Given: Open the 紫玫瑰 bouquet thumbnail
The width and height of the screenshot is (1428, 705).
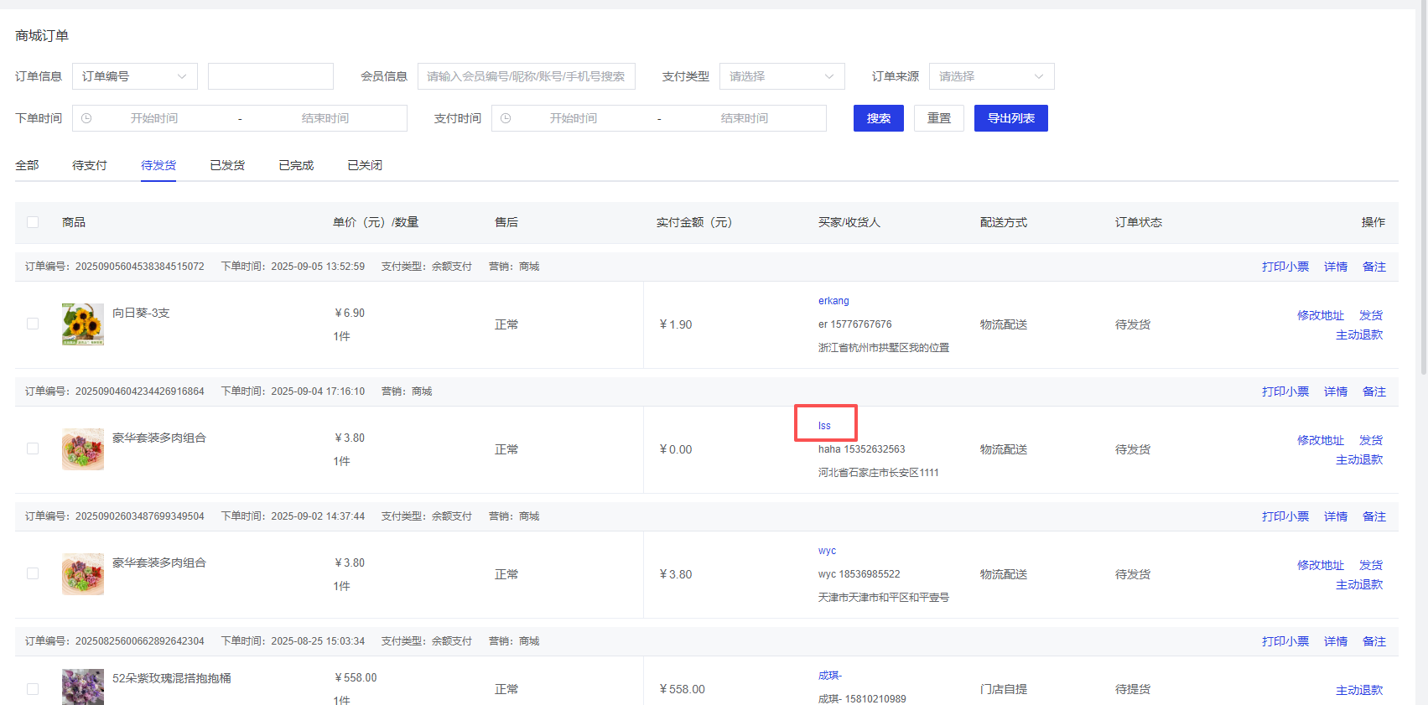Looking at the screenshot, I should (x=83, y=687).
